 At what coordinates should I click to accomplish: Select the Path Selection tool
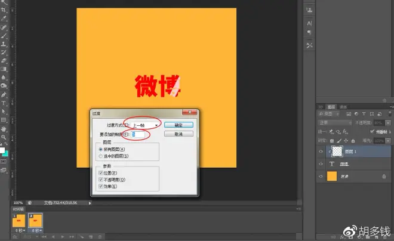tap(4, 111)
